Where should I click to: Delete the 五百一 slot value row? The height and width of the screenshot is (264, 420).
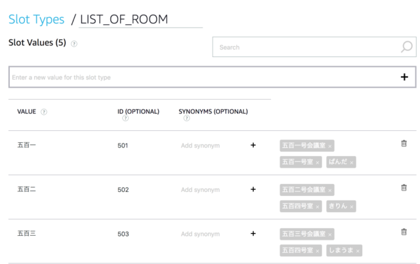[404, 143]
